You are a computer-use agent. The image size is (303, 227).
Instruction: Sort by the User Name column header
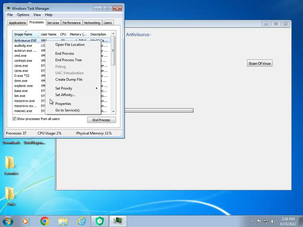click(49, 34)
